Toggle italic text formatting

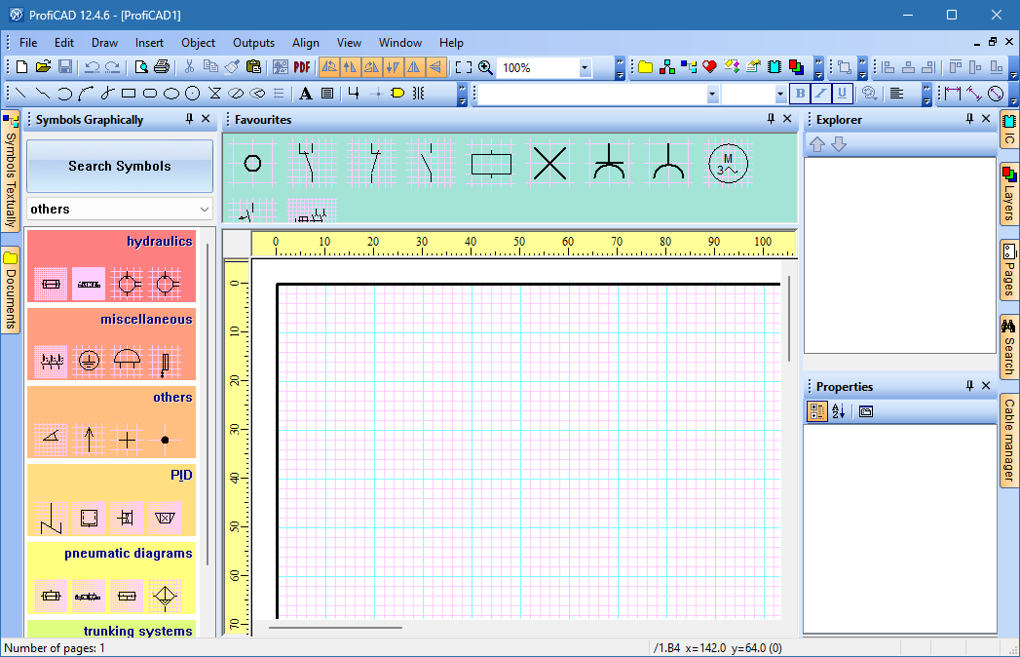(821, 94)
